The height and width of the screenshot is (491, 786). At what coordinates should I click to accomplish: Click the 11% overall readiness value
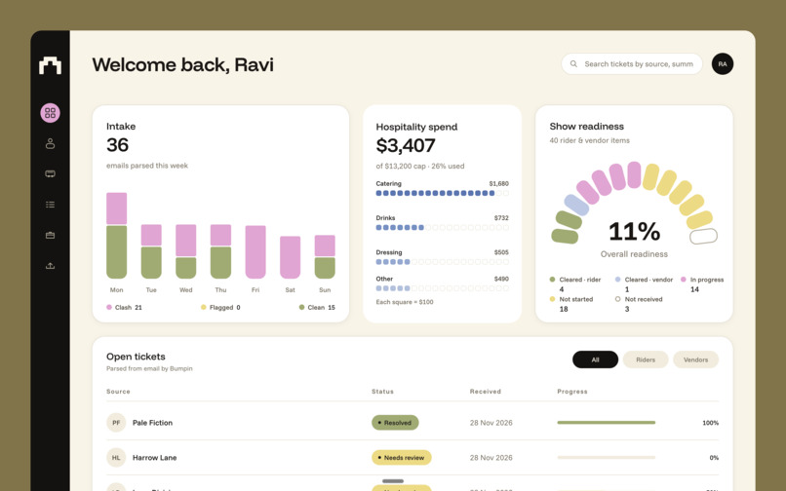click(634, 232)
